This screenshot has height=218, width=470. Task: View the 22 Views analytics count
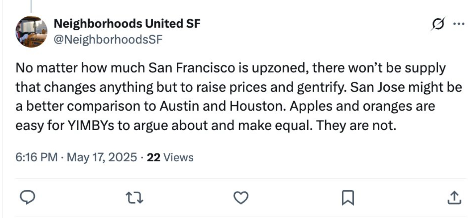pos(170,157)
